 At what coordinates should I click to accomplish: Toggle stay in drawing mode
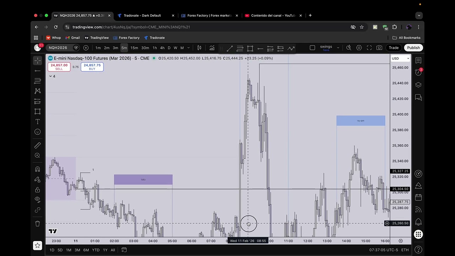37,180
